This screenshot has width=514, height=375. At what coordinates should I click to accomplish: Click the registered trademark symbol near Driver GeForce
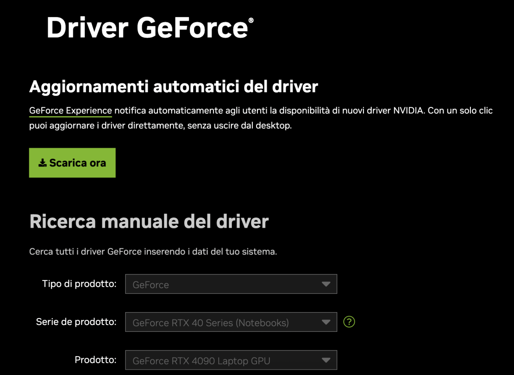pos(251,20)
